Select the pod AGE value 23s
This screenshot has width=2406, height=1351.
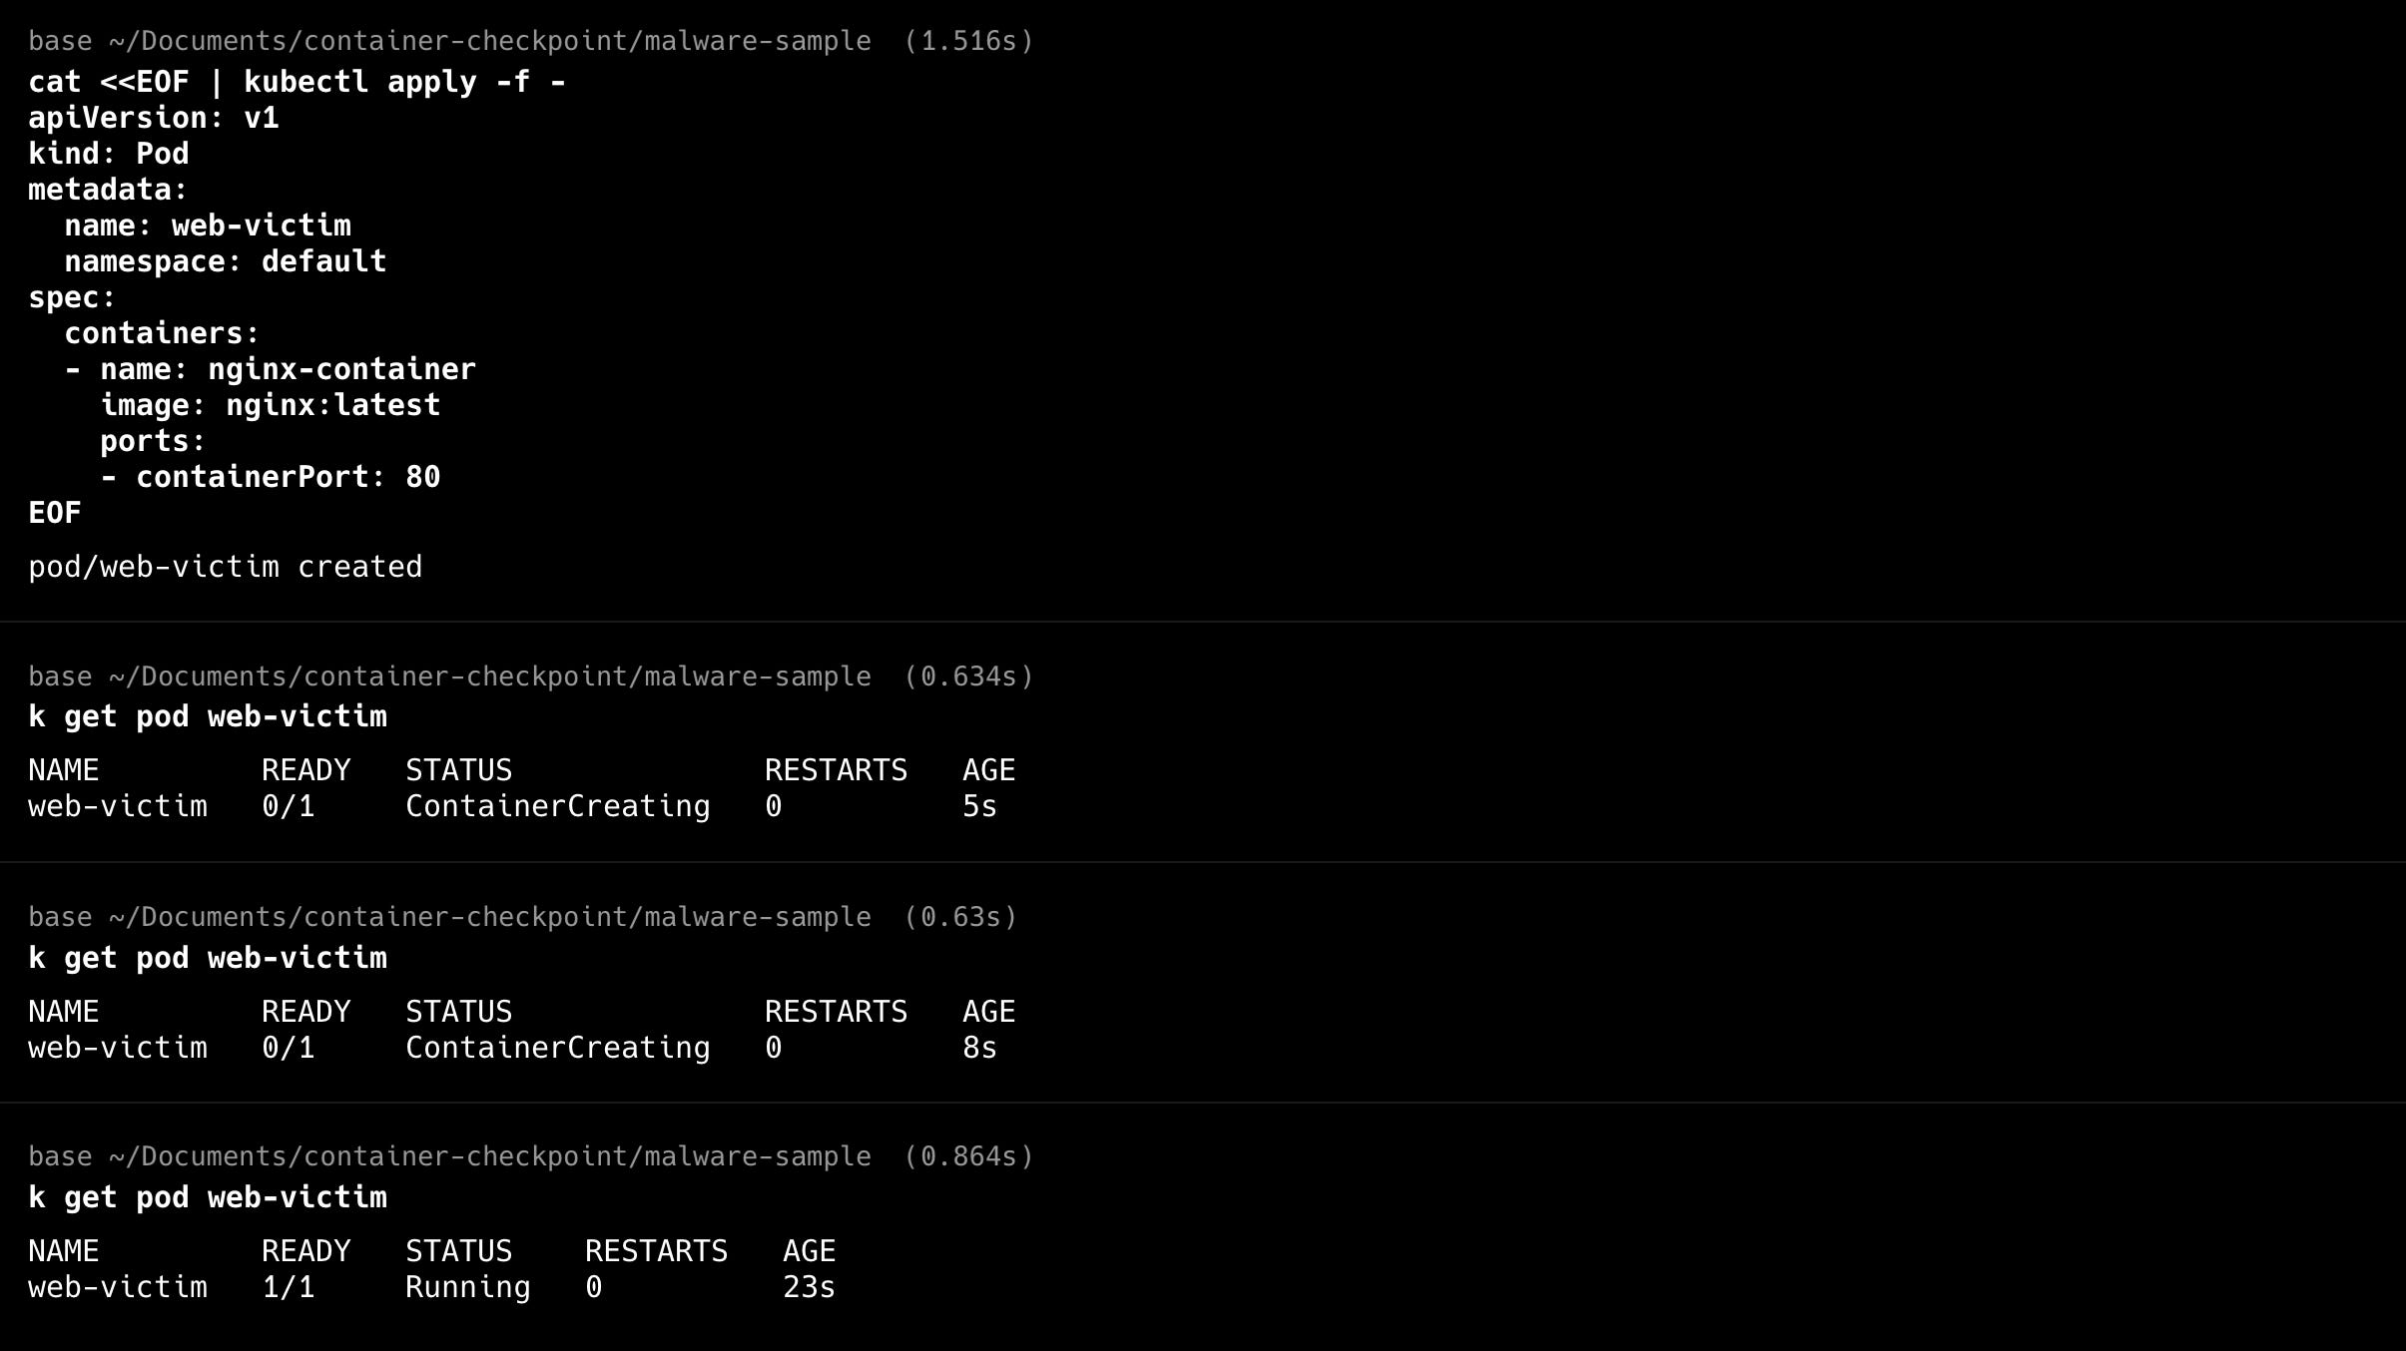click(809, 1287)
